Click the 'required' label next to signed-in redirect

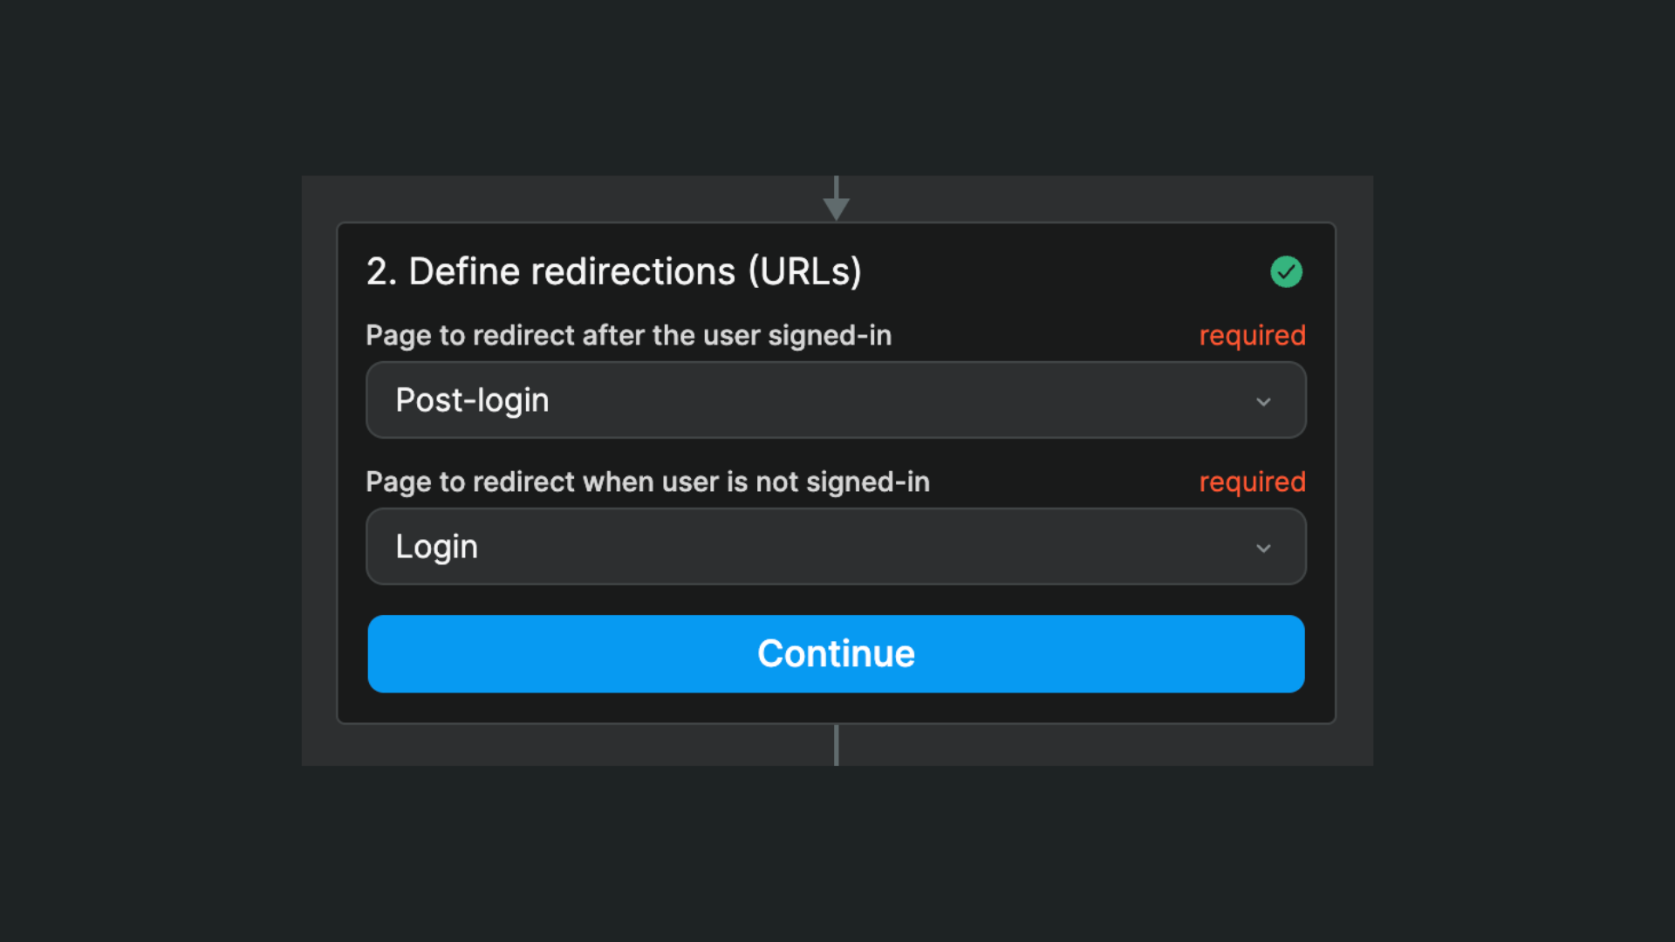1252,335
